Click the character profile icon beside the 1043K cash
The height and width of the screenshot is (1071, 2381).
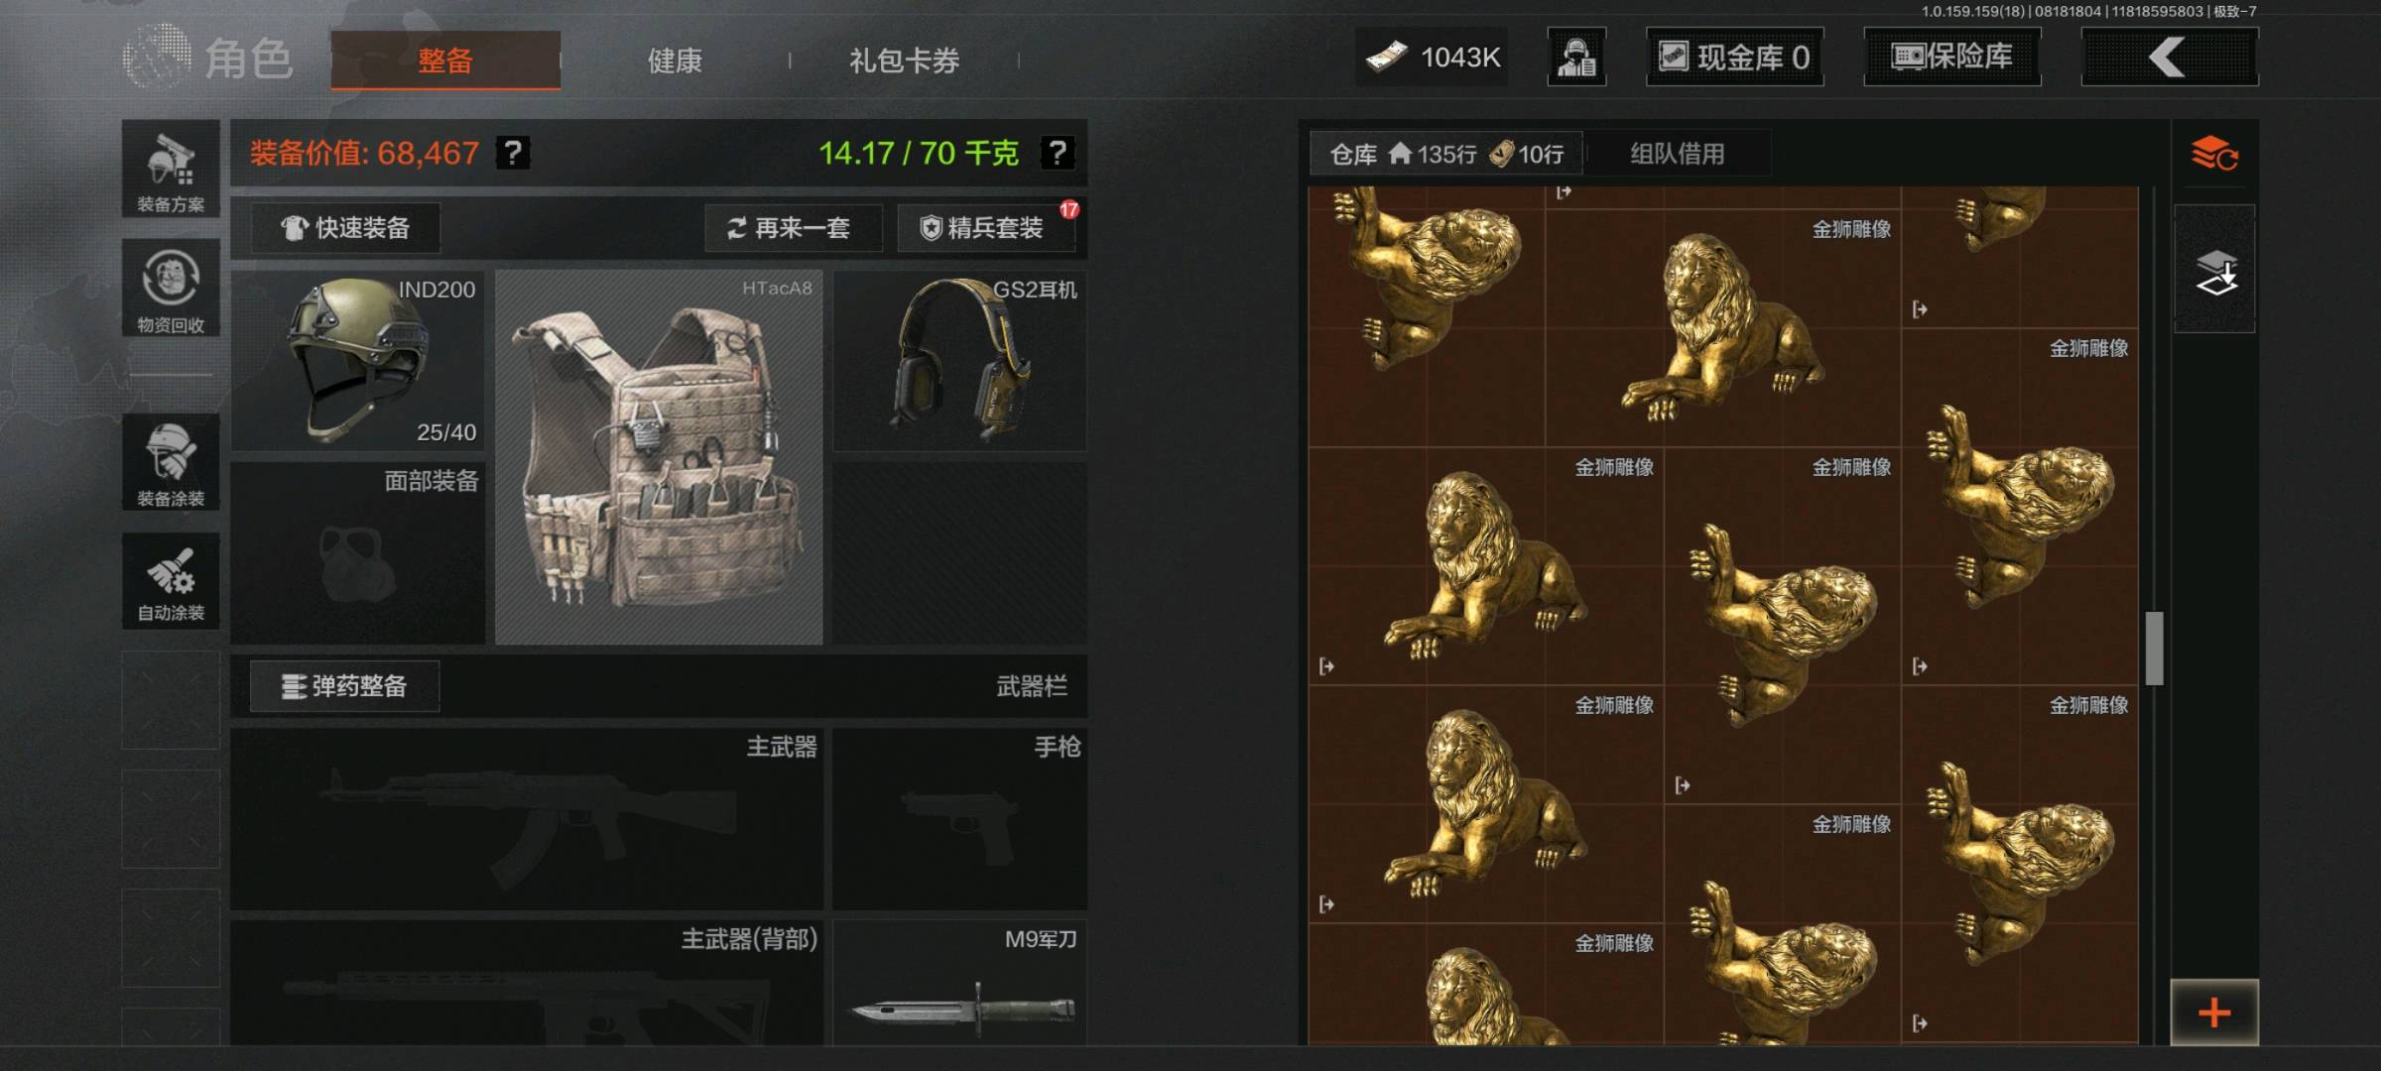pos(1576,57)
